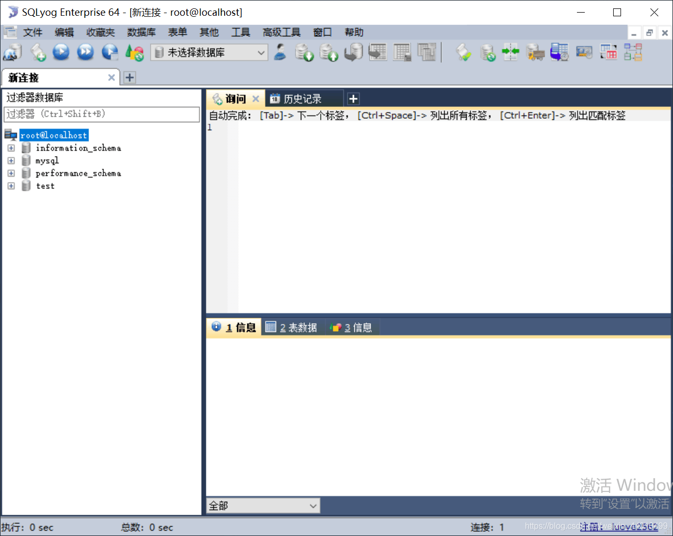Click the schema sync green arrows icon
The width and height of the screenshot is (673, 536).
(510, 52)
